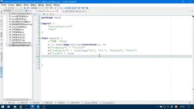Open the 6: Go源码查询 tab
The image size is (194, 109).
(x=73, y=103)
